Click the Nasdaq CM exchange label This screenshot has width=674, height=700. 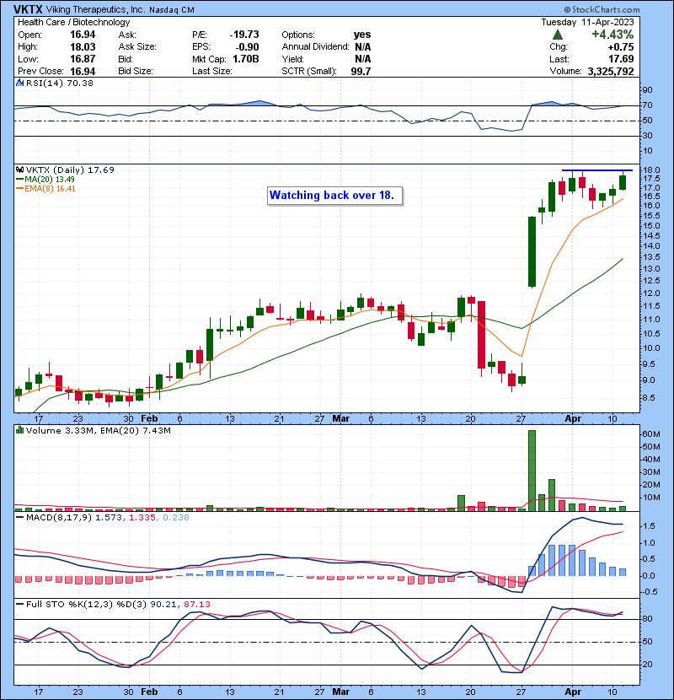(172, 10)
